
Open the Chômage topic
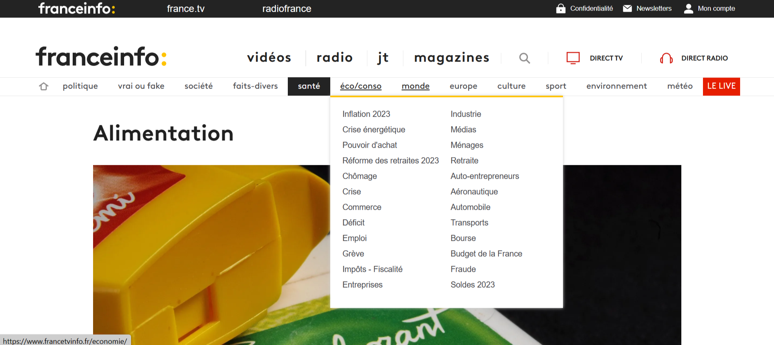coord(360,176)
